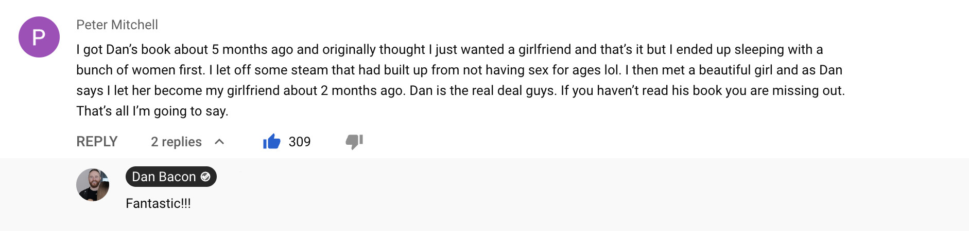This screenshot has height=231, width=969.
Task: Select the Fantastic!!! reply text
Action: 158,203
